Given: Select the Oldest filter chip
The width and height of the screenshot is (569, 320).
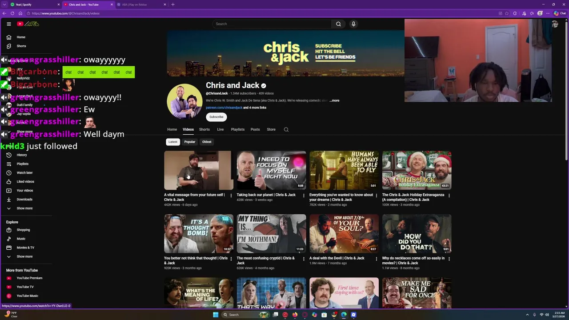Looking at the screenshot, I should click(207, 142).
